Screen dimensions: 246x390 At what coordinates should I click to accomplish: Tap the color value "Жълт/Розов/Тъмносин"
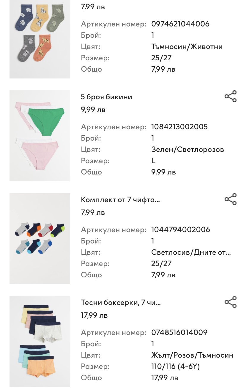(x=192, y=355)
